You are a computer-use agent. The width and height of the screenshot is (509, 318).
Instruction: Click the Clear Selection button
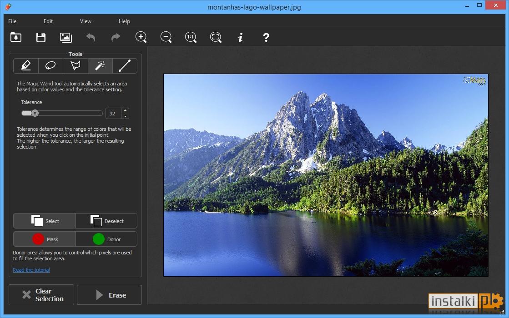pos(41,295)
